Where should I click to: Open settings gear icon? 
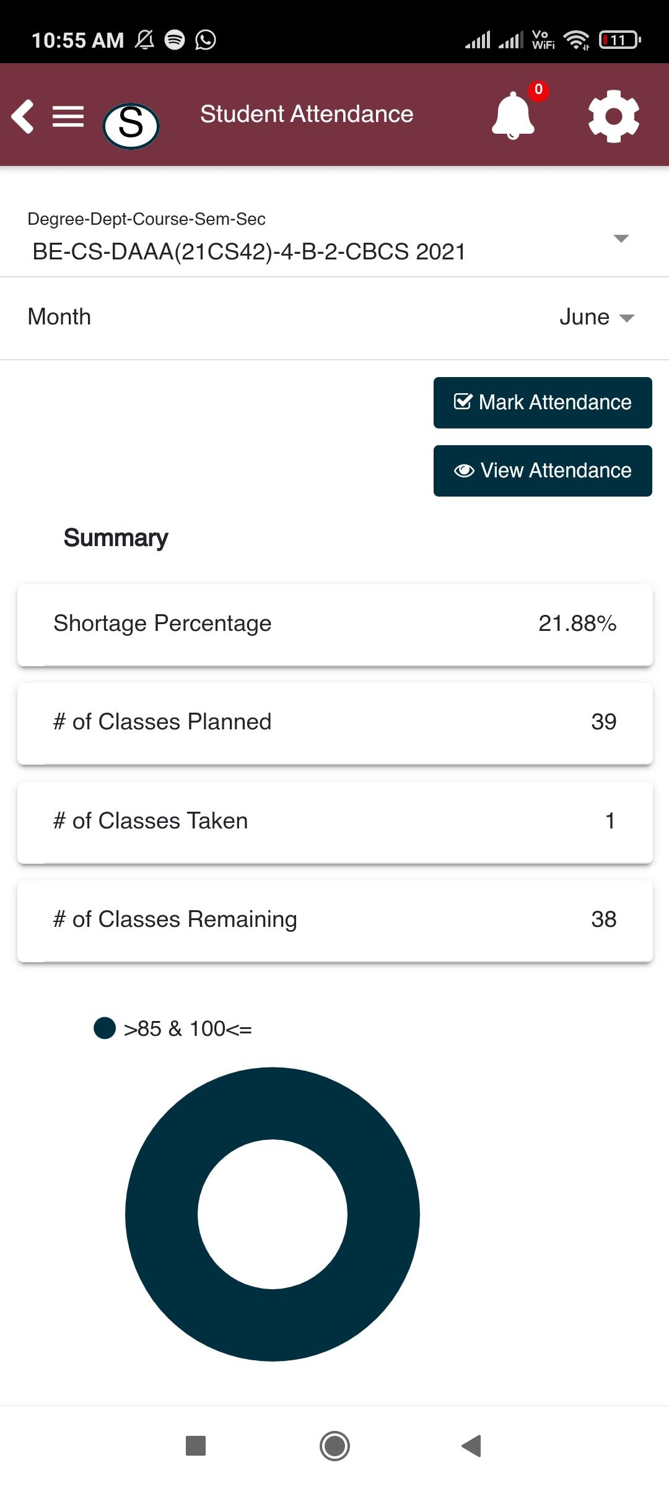pos(613,116)
